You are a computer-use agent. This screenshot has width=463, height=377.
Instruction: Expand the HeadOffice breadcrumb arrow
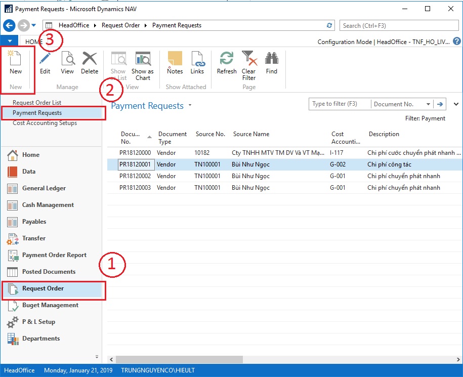pos(95,26)
